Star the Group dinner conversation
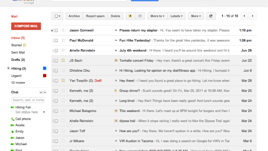Image resolution: width=268 pixels, height=151 pixels. [x=63, y=90]
